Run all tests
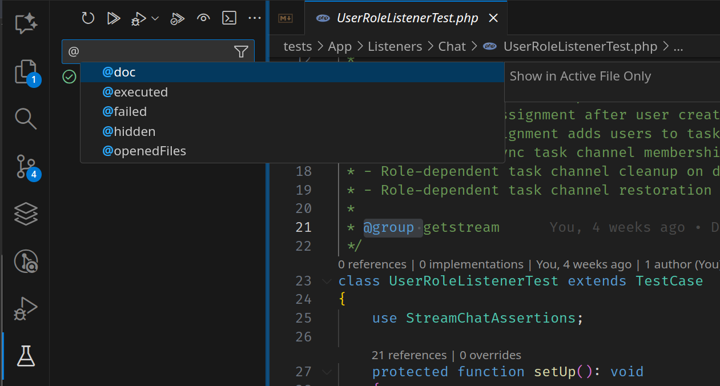Viewport: 720px width, 386px height. [x=114, y=18]
